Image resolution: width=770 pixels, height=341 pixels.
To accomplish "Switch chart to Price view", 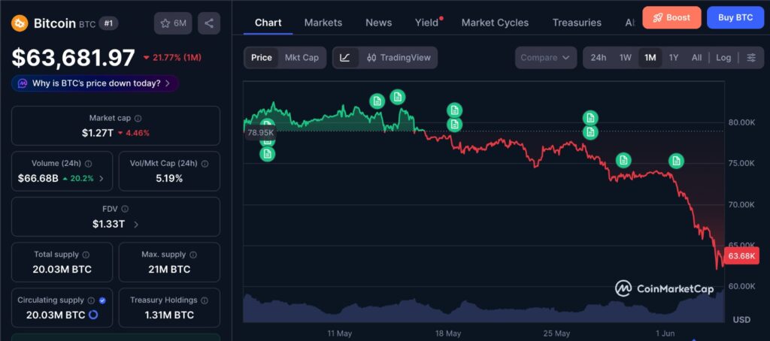I will coord(261,58).
